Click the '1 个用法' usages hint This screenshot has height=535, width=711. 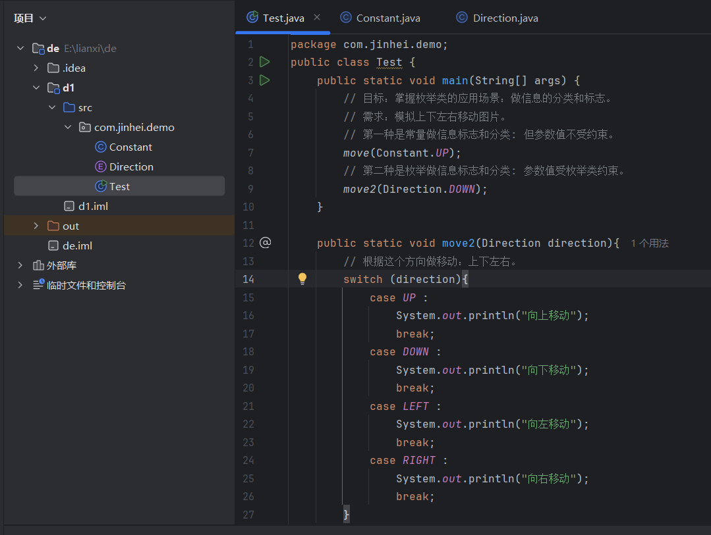point(649,243)
